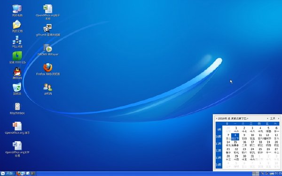
Task: Select day 19 in the calendar
Action: (x=268, y=144)
